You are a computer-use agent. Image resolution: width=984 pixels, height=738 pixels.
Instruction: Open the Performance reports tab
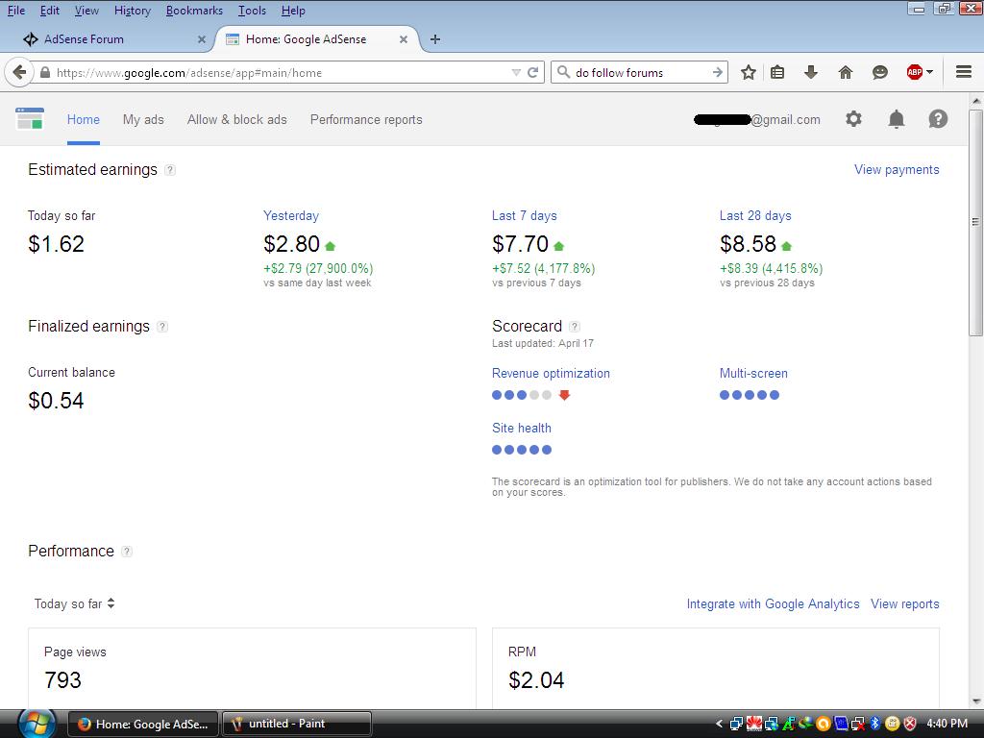(x=366, y=119)
